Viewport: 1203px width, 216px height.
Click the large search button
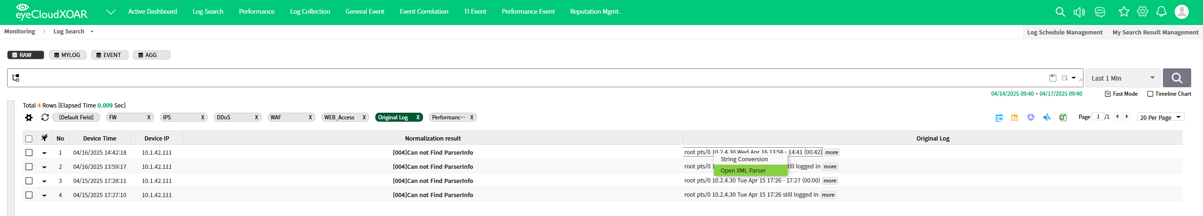[x=1176, y=78]
